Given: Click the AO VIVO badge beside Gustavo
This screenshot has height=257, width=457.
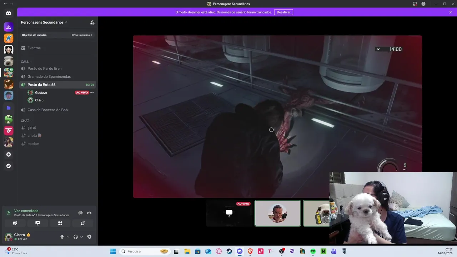Looking at the screenshot, I should [x=82, y=92].
